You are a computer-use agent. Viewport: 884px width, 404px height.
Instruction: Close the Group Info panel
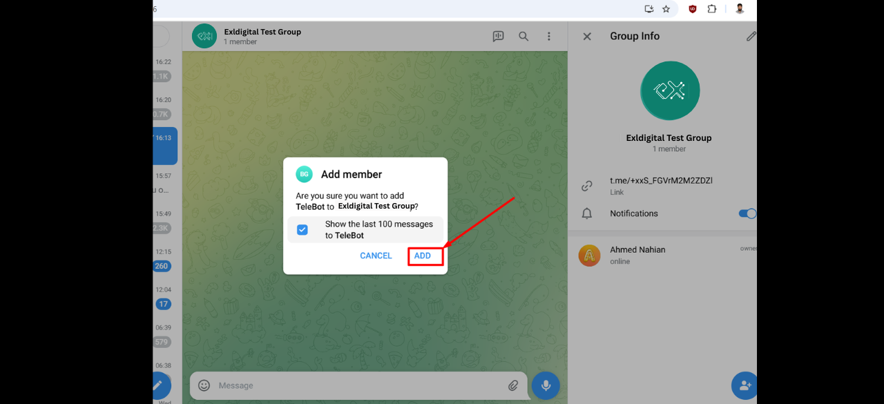click(587, 37)
